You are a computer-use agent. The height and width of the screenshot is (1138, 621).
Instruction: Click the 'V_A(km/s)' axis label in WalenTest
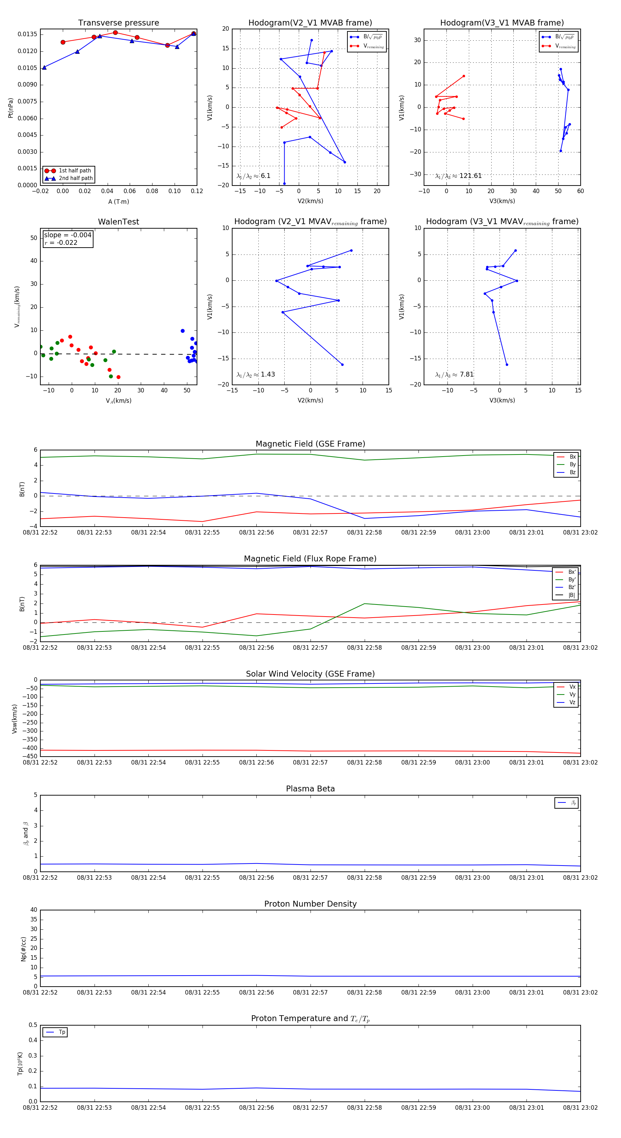(x=118, y=401)
